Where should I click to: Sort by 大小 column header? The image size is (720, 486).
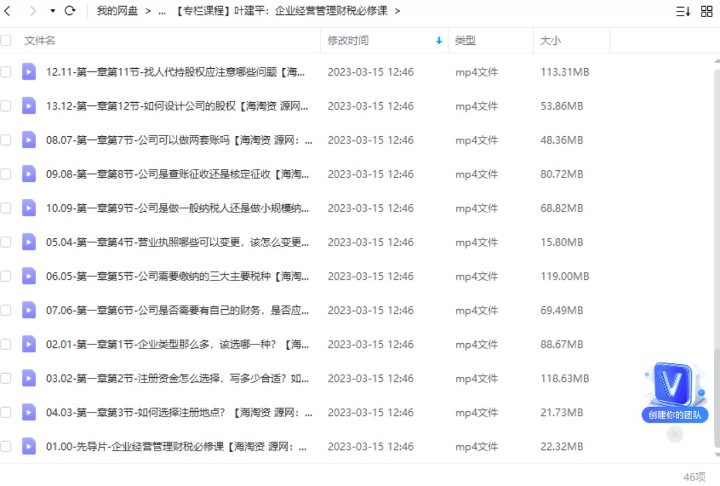[x=550, y=40]
